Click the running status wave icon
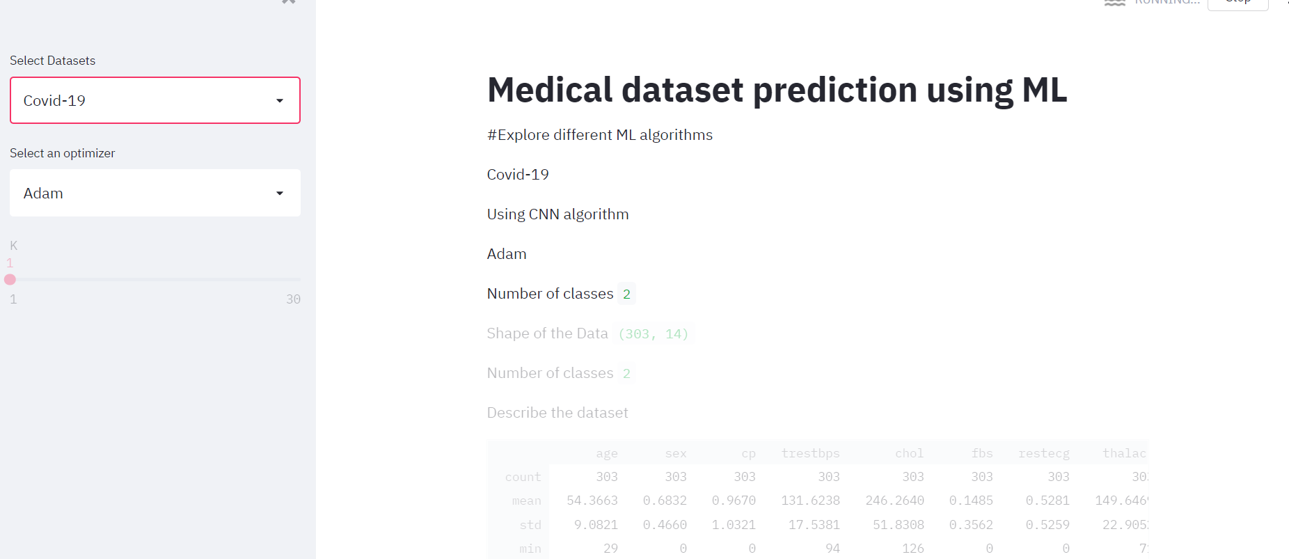Screen dimensions: 1289x559 (x=1115, y=2)
